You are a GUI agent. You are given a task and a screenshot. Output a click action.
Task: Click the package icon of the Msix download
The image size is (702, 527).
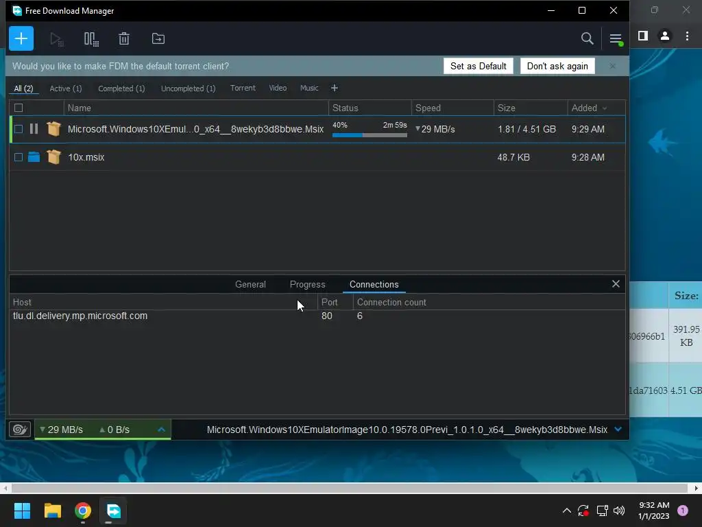tap(53, 129)
